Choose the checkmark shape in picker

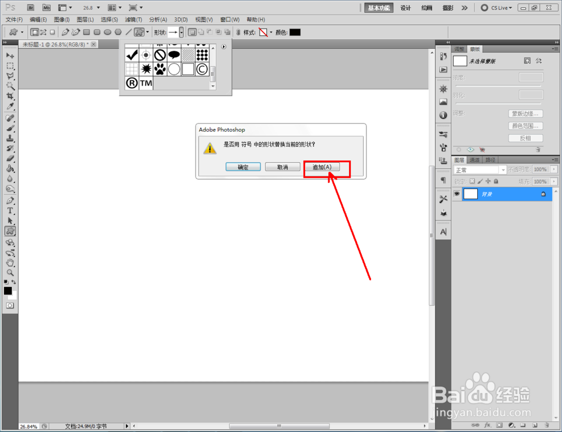(132, 55)
